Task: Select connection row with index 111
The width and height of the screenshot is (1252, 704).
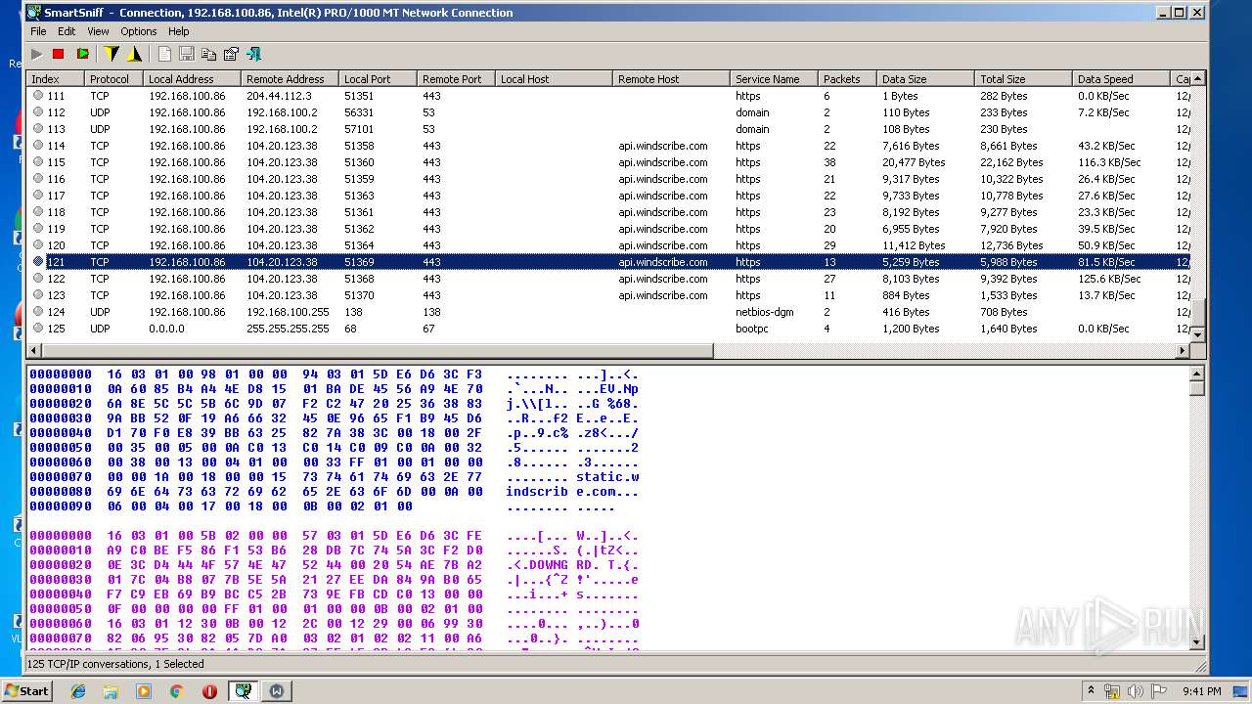Action: (608, 96)
